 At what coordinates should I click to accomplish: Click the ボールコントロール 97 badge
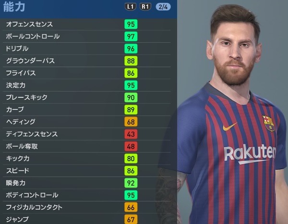131,36
